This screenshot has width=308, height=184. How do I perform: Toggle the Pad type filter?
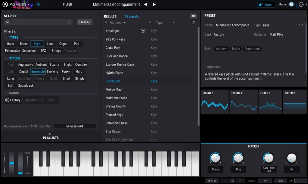pyautogui.click(x=77, y=44)
